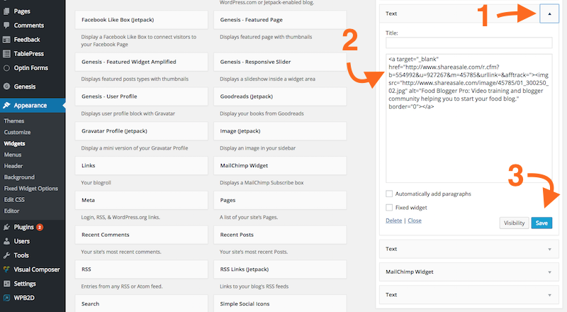Expand the MailChimp Widget in sidebar area

coord(550,272)
